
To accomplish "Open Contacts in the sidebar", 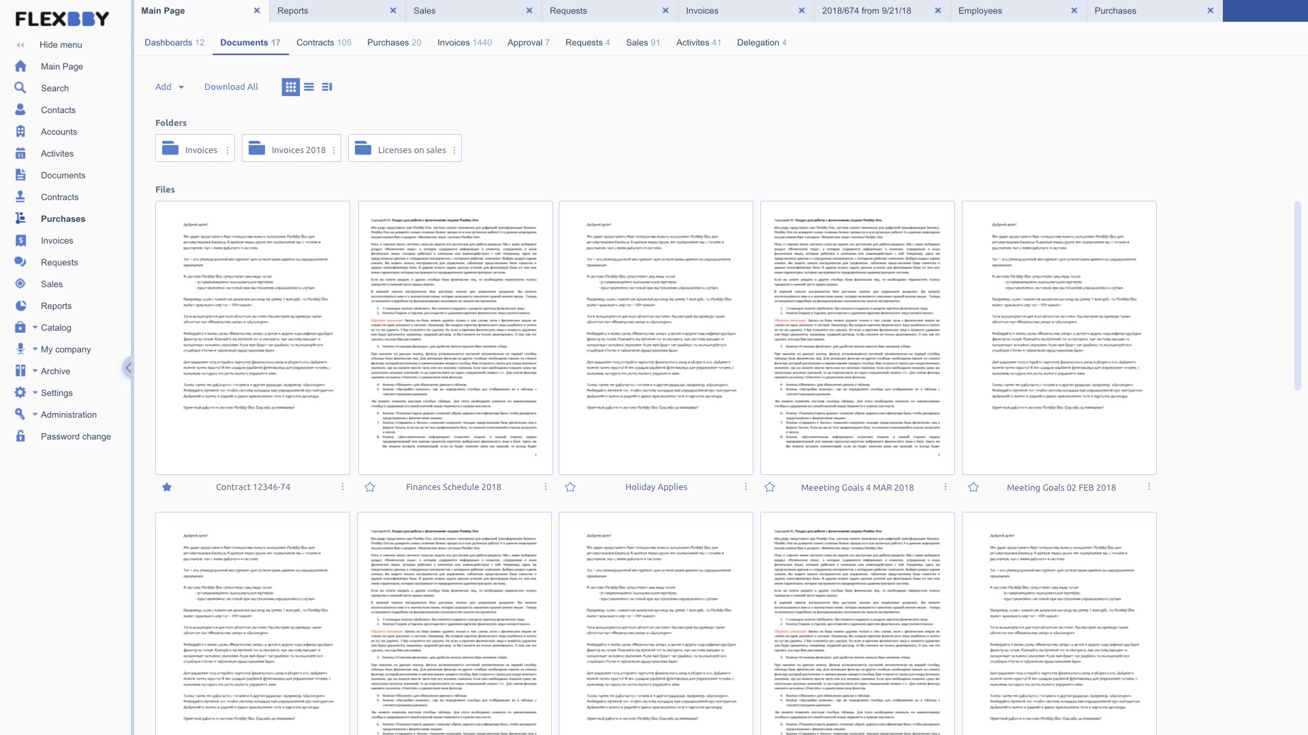I will (58, 110).
